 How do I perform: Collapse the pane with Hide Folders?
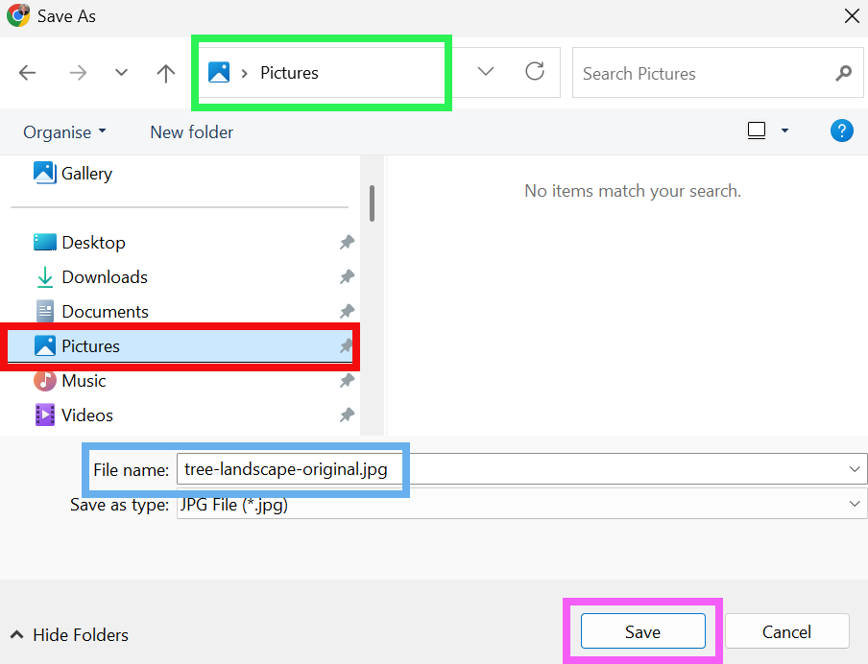click(x=69, y=634)
